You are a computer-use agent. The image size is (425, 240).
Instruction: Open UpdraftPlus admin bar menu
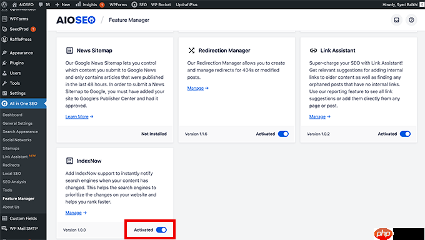186,4
